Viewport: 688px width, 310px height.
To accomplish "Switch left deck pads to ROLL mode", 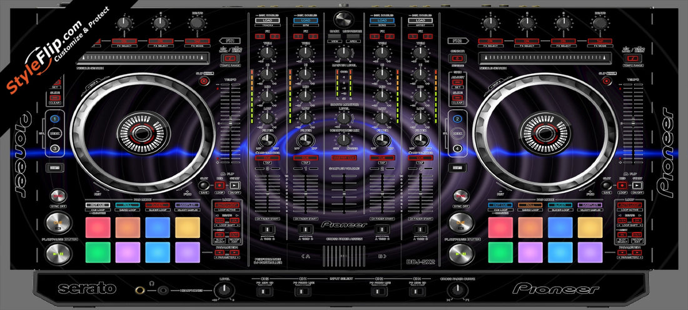I will tap(127, 205).
